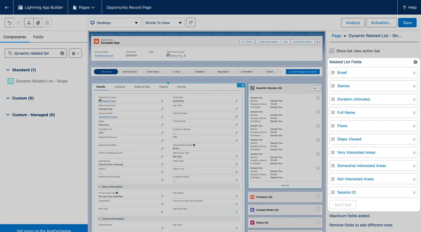Click the Products related list icon
This screenshot has width=421, height=232.
(x=252, y=197)
